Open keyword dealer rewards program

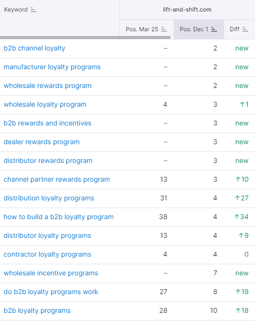click(42, 142)
